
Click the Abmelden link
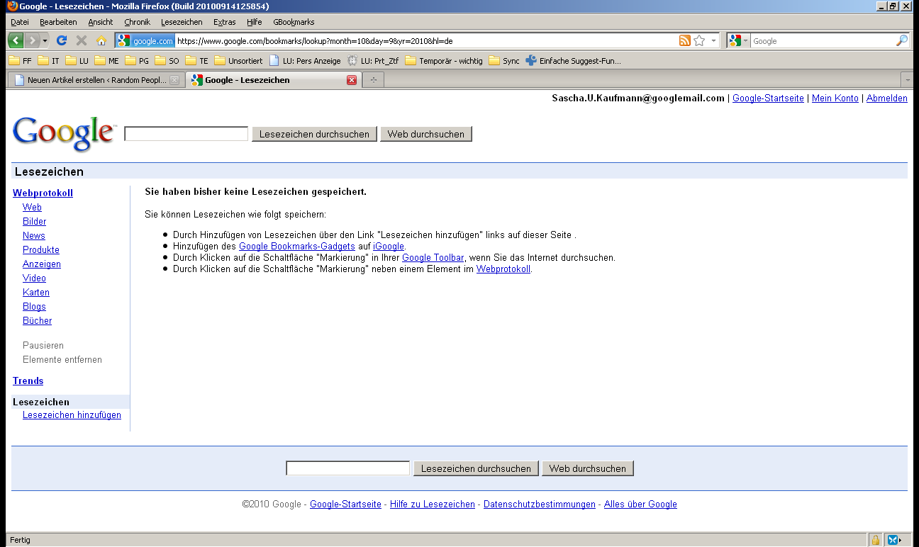(887, 98)
